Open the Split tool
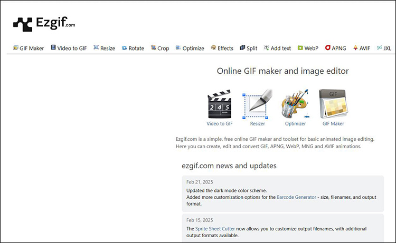Viewport: 396px width, 243px height. point(249,48)
